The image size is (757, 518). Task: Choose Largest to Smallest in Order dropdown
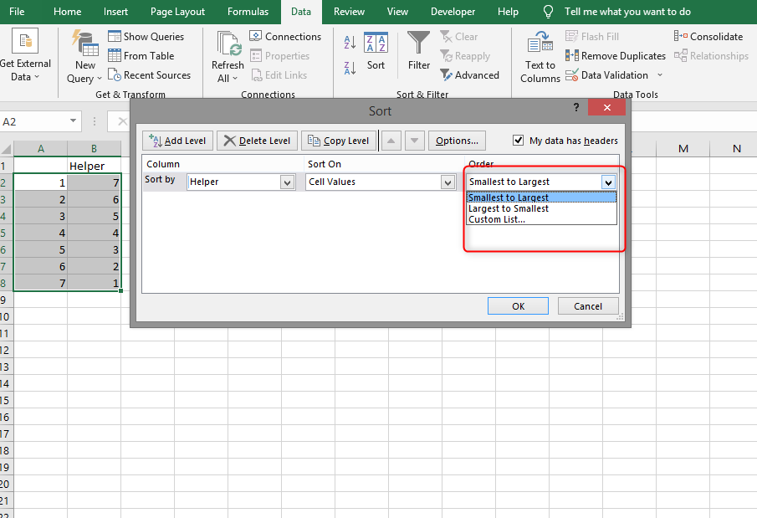click(507, 208)
